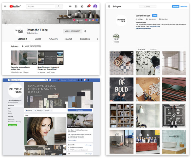193x160 pixels.
Task: Click the Impressum link on YouTube banner
Action: [x=78, y=20]
